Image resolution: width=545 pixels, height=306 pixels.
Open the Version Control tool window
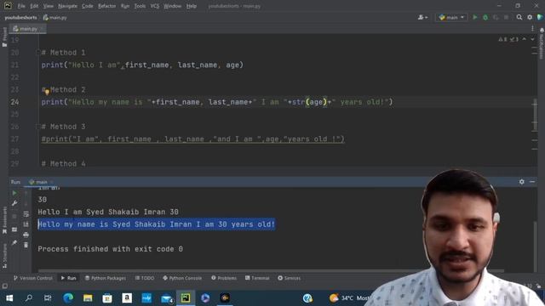coord(33,278)
